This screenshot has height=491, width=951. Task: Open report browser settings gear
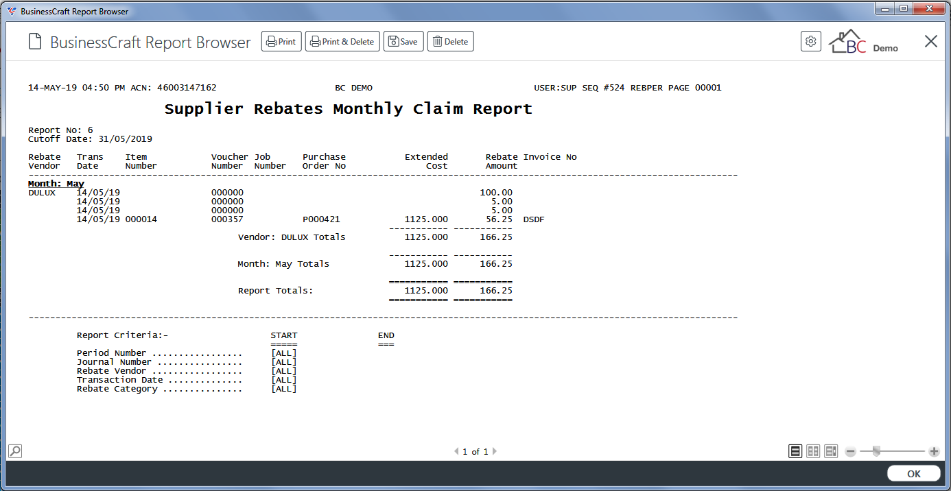point(811,41)
